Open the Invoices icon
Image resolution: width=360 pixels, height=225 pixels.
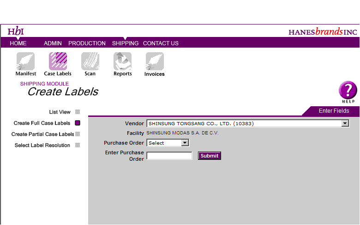pyautogui.click(x=155, y=61)
